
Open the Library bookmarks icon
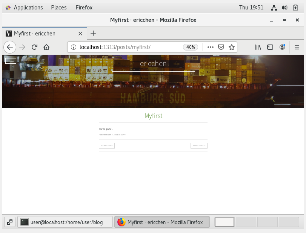258,47
